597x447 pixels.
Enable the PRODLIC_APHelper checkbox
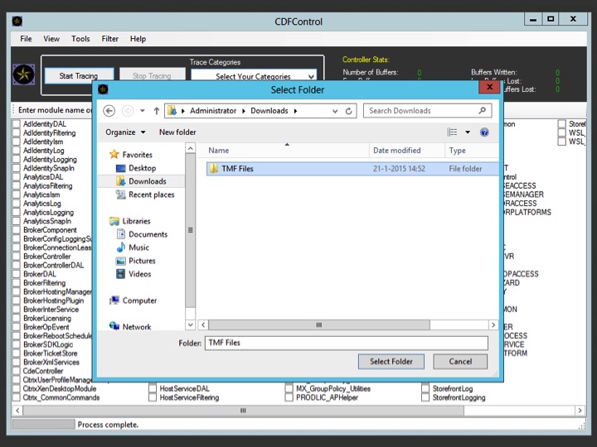(x=289, y=397)
